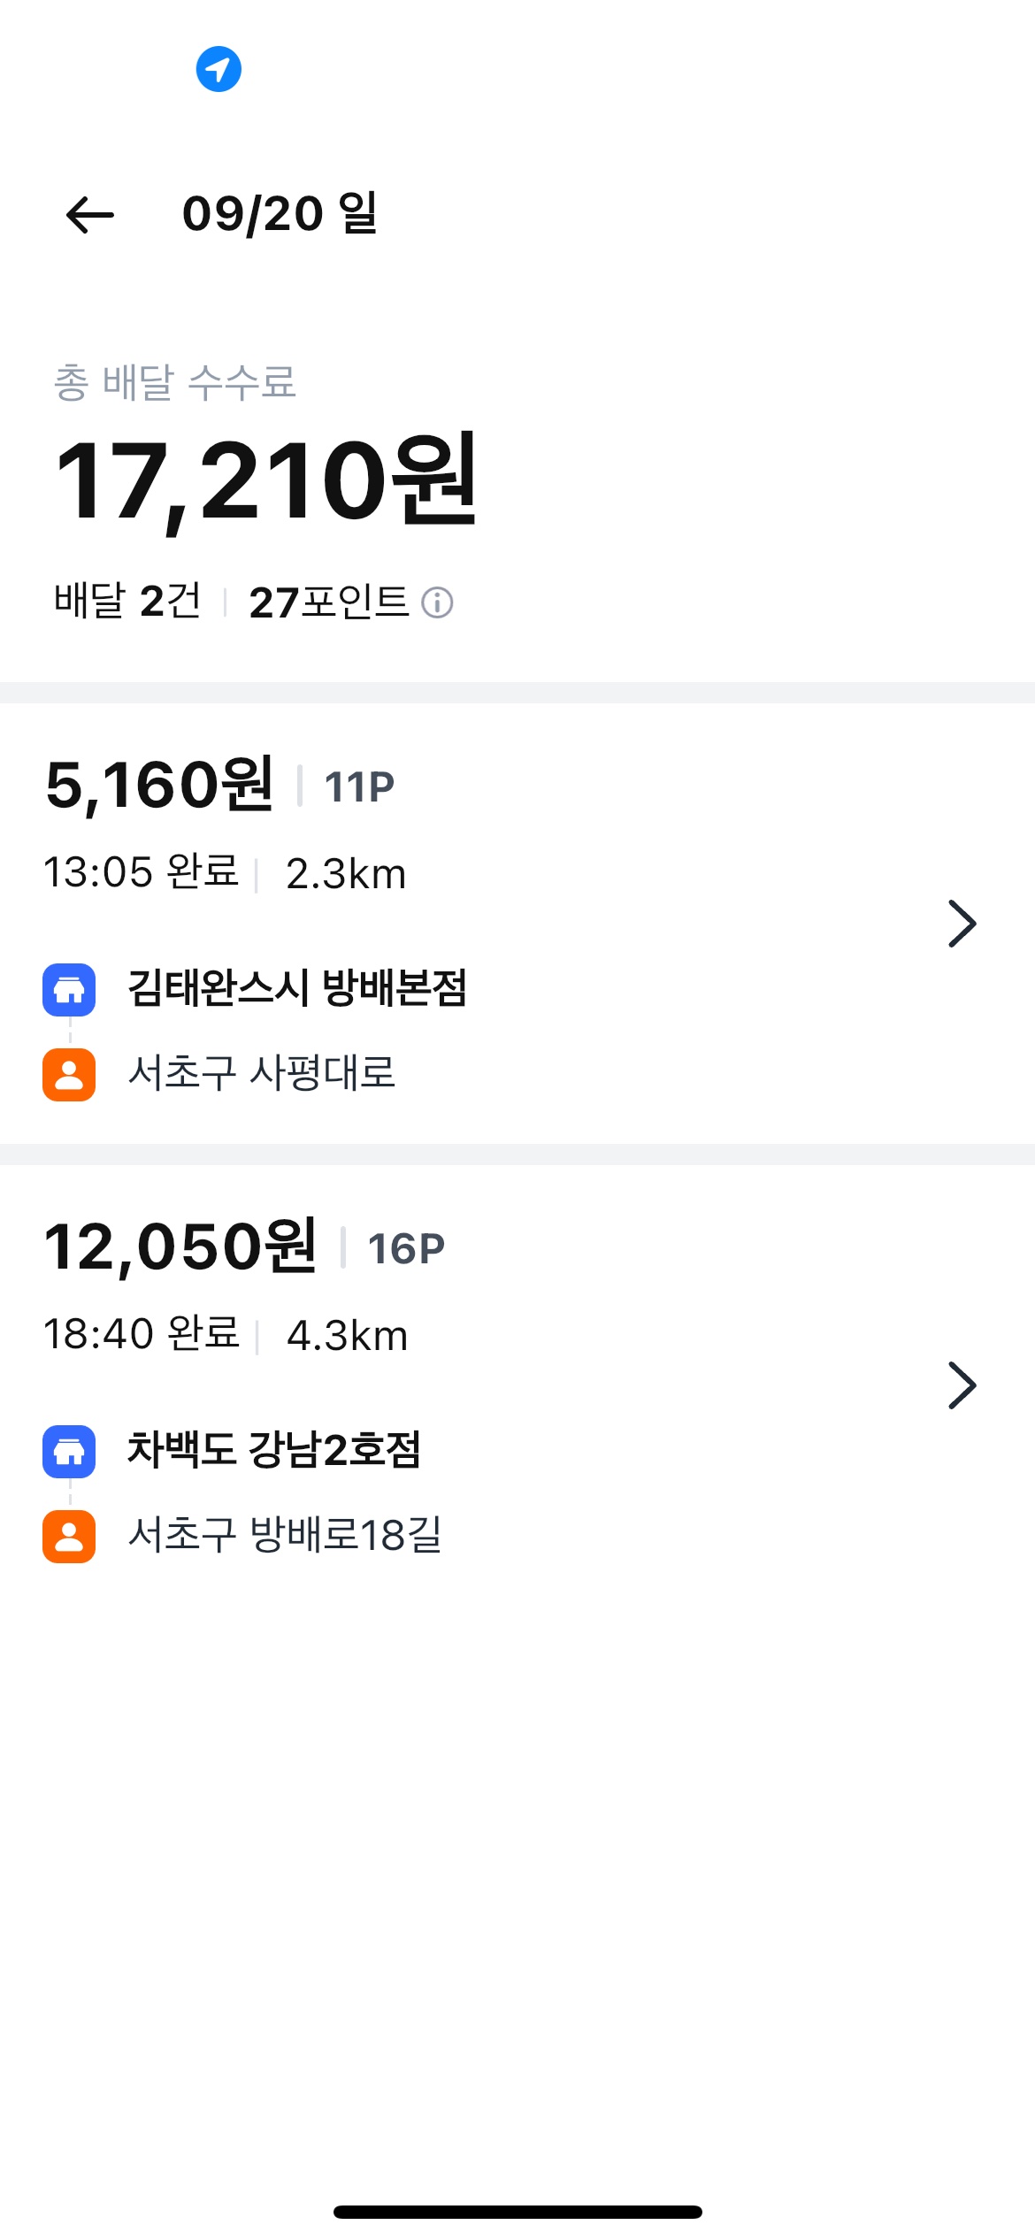
Task: Tap the orange customer icon for 서초구 사평대로
Action: point(69,1075)
